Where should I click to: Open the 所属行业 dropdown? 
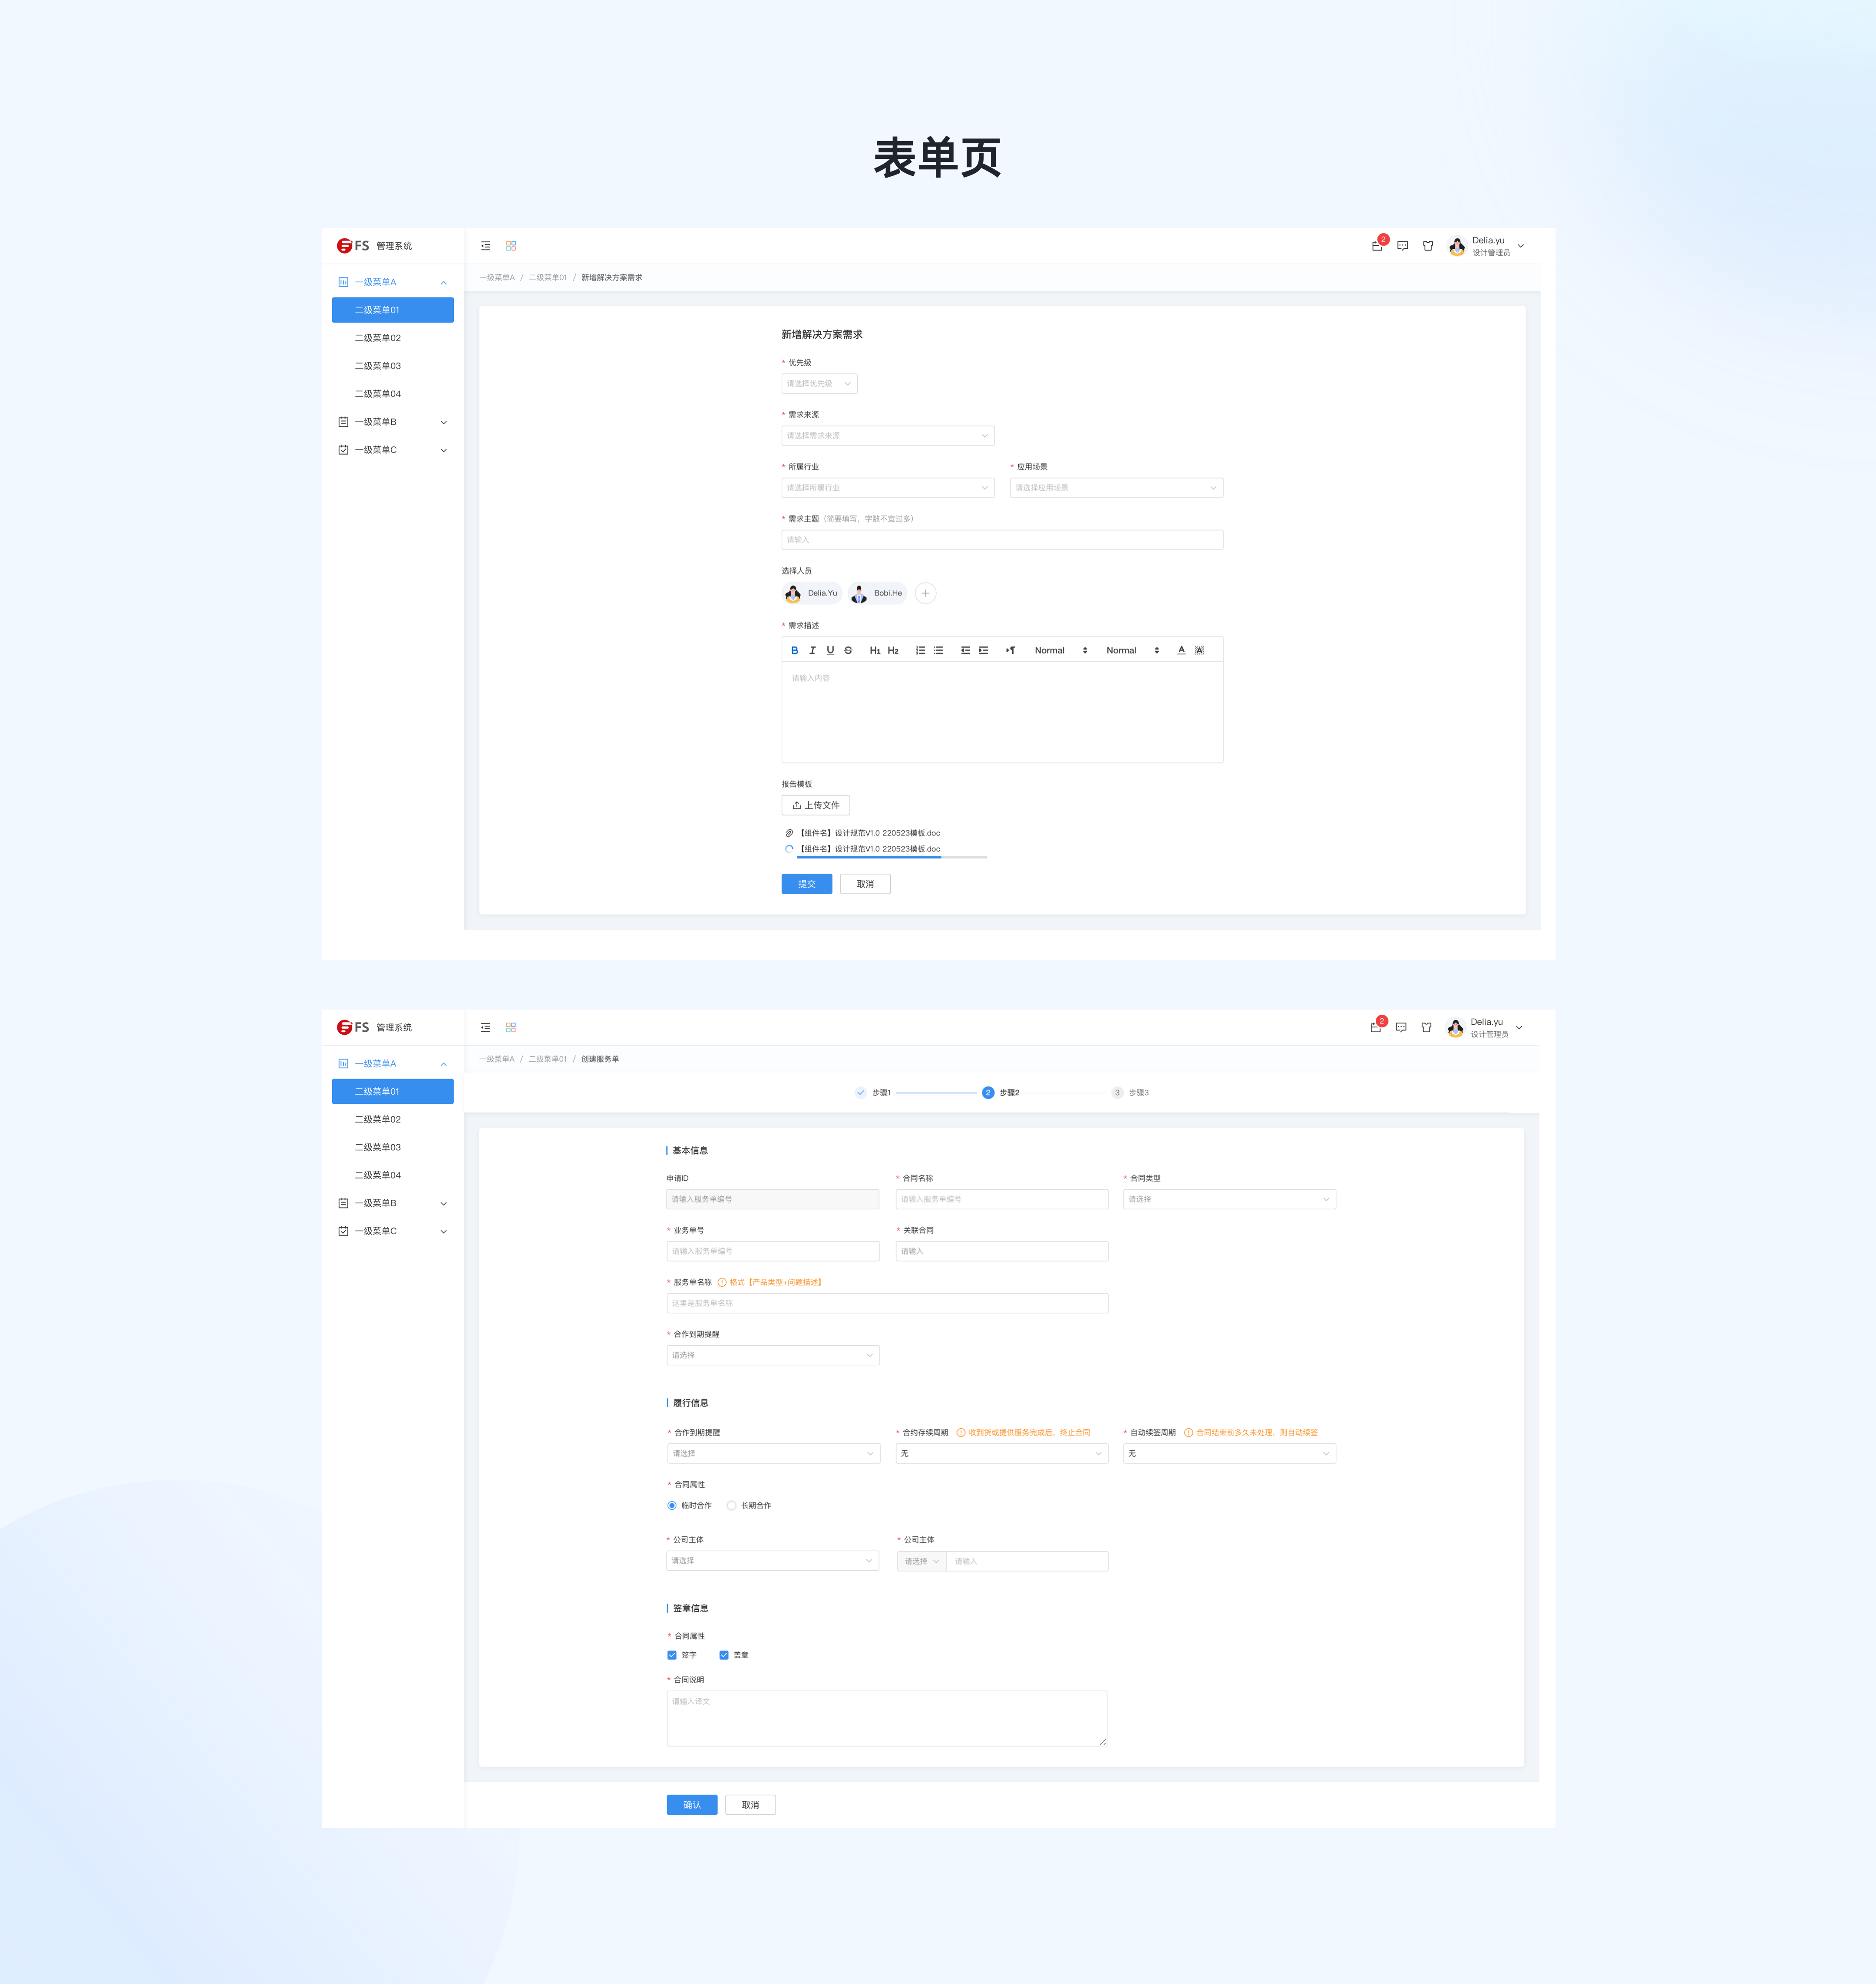(x=888, y=488)
